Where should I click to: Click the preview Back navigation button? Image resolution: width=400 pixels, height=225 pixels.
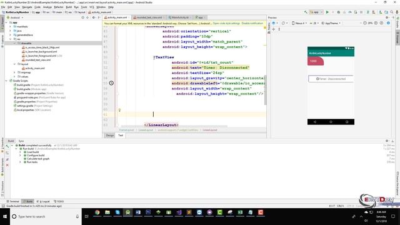315,122
